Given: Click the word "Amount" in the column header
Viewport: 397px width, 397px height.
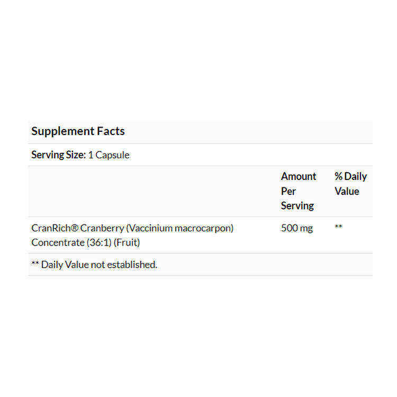Looking at the screenshot, I should tap(299, 176).
